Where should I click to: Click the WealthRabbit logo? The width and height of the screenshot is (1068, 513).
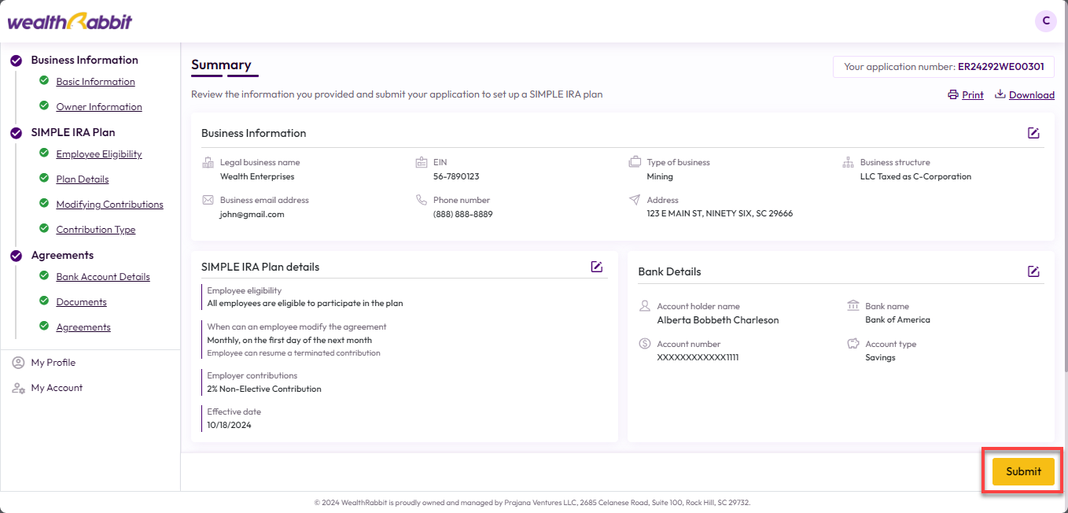(70, 21)
